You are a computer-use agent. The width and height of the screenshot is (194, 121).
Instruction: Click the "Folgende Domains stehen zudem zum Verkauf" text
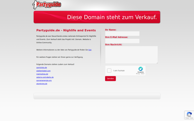click(55, 64)
